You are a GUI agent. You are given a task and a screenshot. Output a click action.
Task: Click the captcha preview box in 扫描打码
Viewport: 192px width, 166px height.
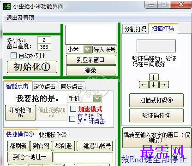coord(156,46)
